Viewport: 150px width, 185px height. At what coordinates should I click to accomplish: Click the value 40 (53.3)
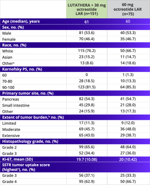point(128,33)
